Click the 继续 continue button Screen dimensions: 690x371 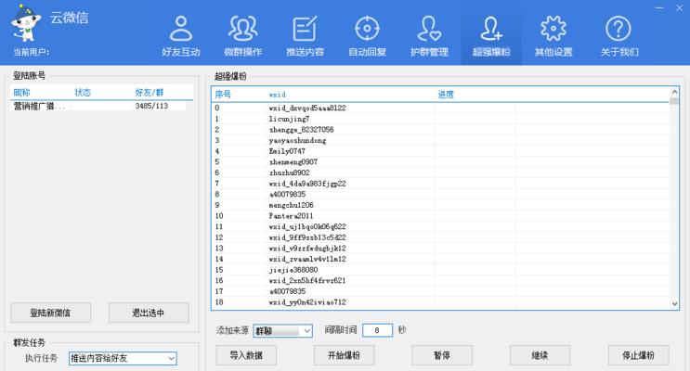tap(540, 355)
